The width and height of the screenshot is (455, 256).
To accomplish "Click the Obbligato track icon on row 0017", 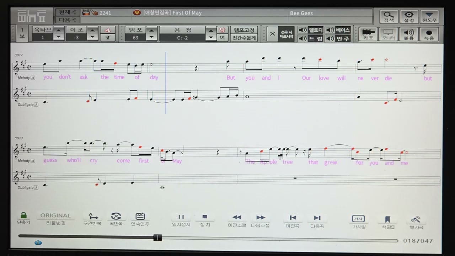I will coord(36,105).
